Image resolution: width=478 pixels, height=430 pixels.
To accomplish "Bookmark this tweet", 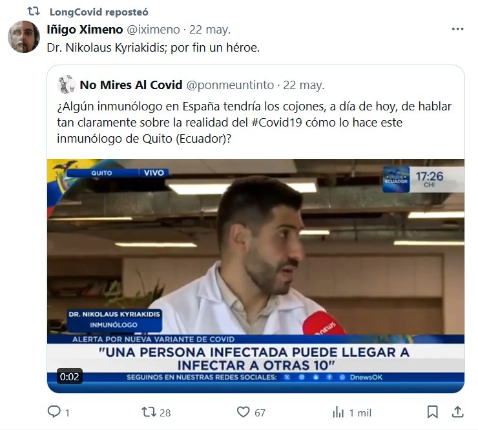I will click(x=433, y=412).
